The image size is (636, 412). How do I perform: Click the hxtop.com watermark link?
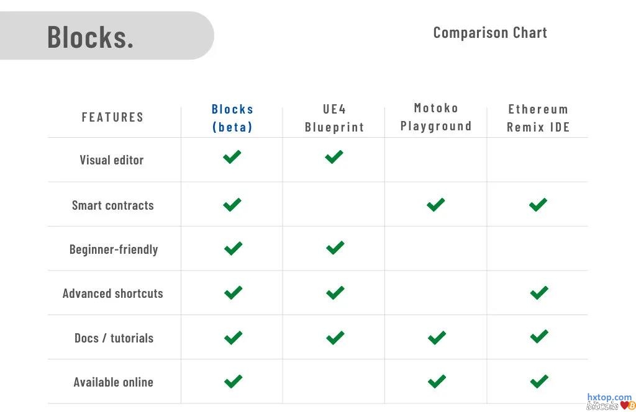[609, 397]
